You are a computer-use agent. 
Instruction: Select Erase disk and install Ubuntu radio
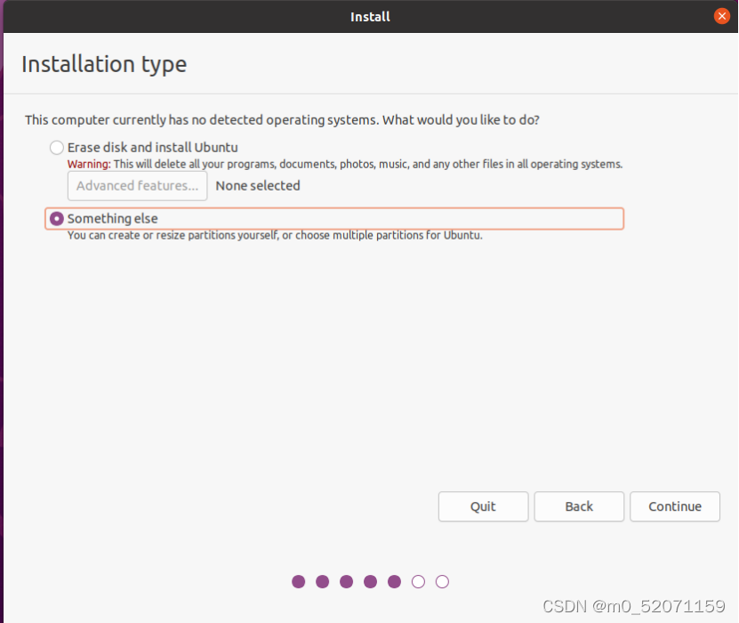(x=57, y=148)
